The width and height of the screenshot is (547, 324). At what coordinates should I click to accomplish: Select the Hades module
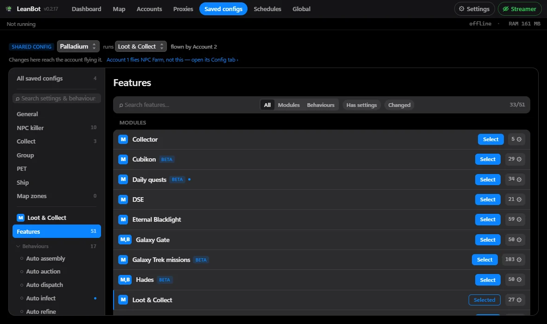pyautogui.click(x=488, y=280)
